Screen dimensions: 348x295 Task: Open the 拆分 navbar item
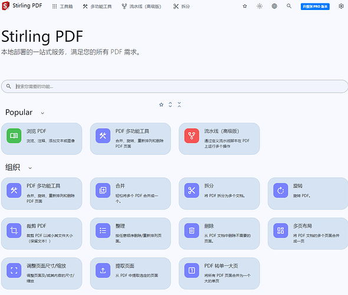[181, 6]
